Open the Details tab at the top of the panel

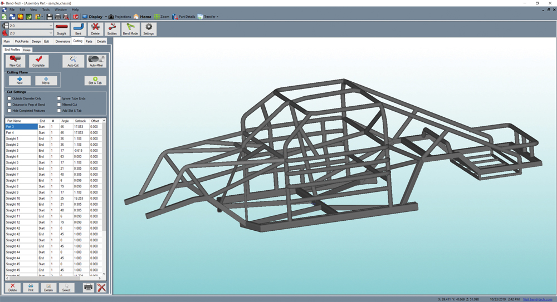101,41
